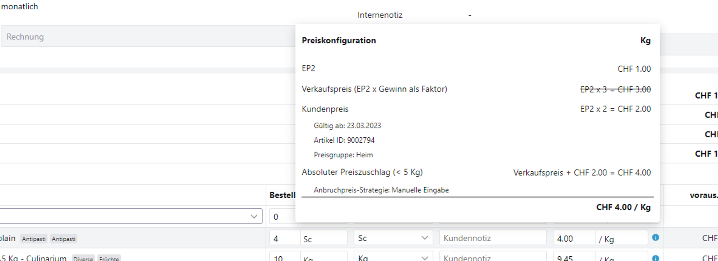
Task: Click the Bestell column header
Action: [282, 195]
